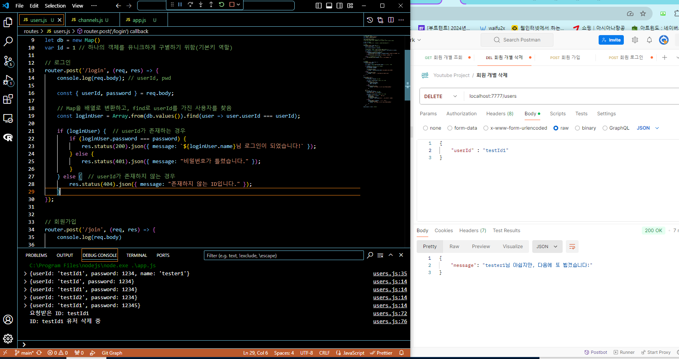Open the JSON raw format dropdown

pos(648,128)
